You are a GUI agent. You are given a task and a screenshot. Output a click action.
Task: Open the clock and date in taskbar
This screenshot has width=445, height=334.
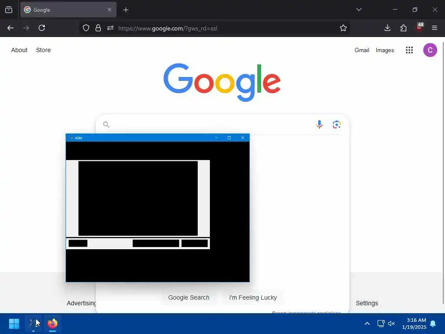pyautogui.click(x=414, y=324)
